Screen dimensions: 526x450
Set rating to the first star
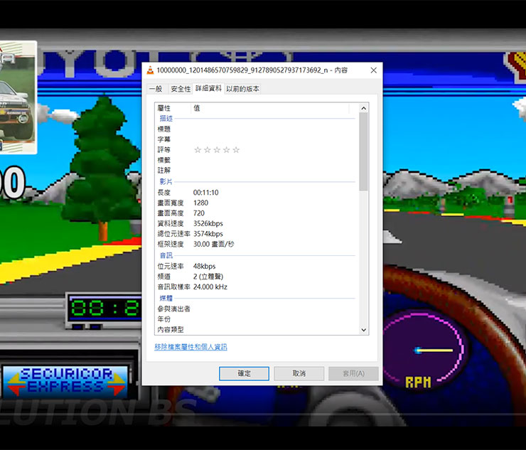(x=198, y=150)
